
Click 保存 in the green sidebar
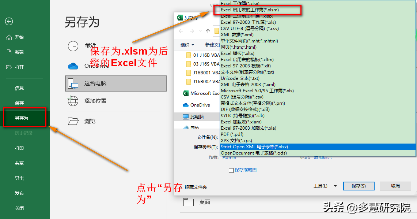pos(19,103)
